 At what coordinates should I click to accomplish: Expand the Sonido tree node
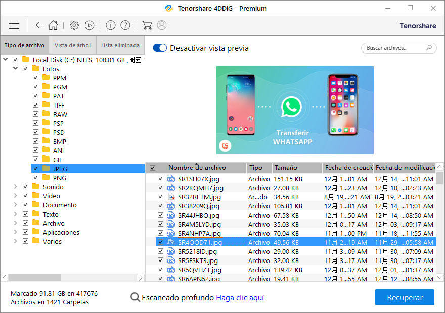point(15,187)
